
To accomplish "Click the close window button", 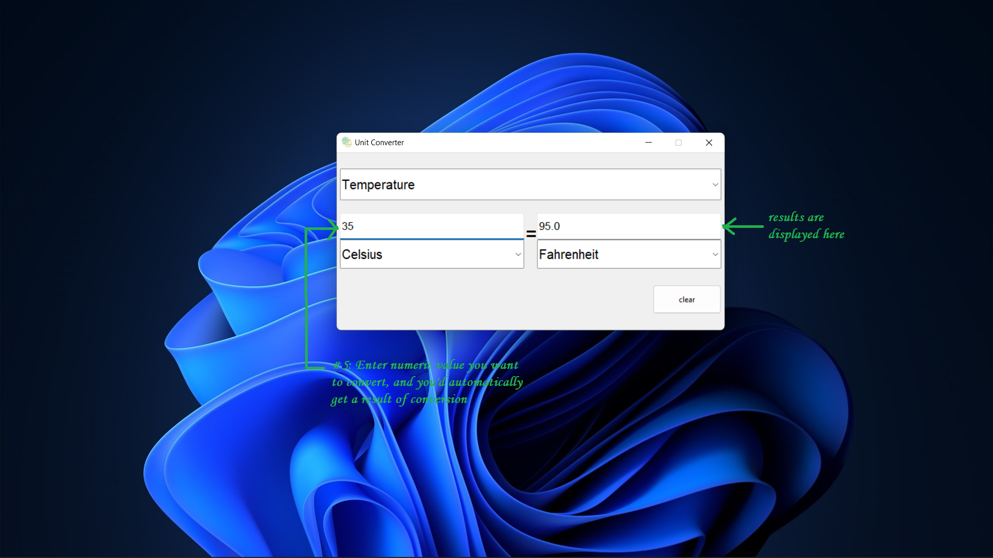I will [709, 143].
